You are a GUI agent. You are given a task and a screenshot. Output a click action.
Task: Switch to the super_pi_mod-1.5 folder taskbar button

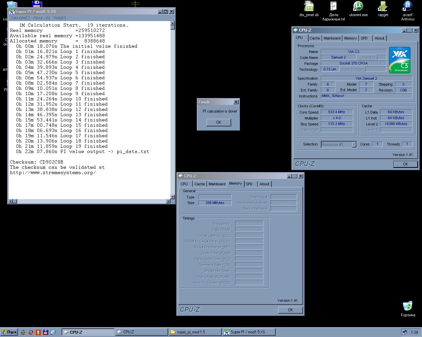195,332
